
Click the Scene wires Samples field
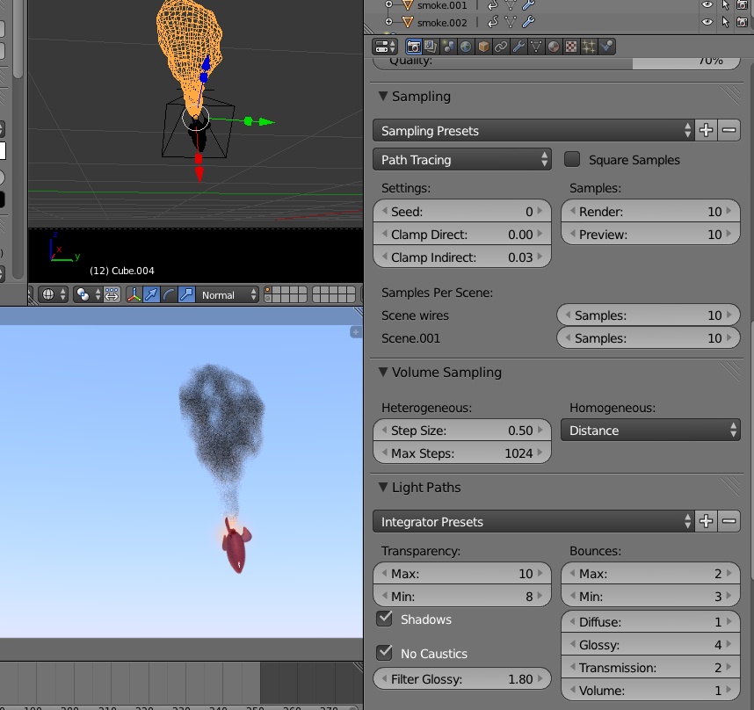649,315
